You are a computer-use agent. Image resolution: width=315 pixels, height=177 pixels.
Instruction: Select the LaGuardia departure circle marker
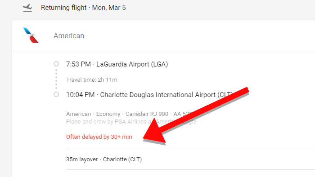[x=56, y=64]
